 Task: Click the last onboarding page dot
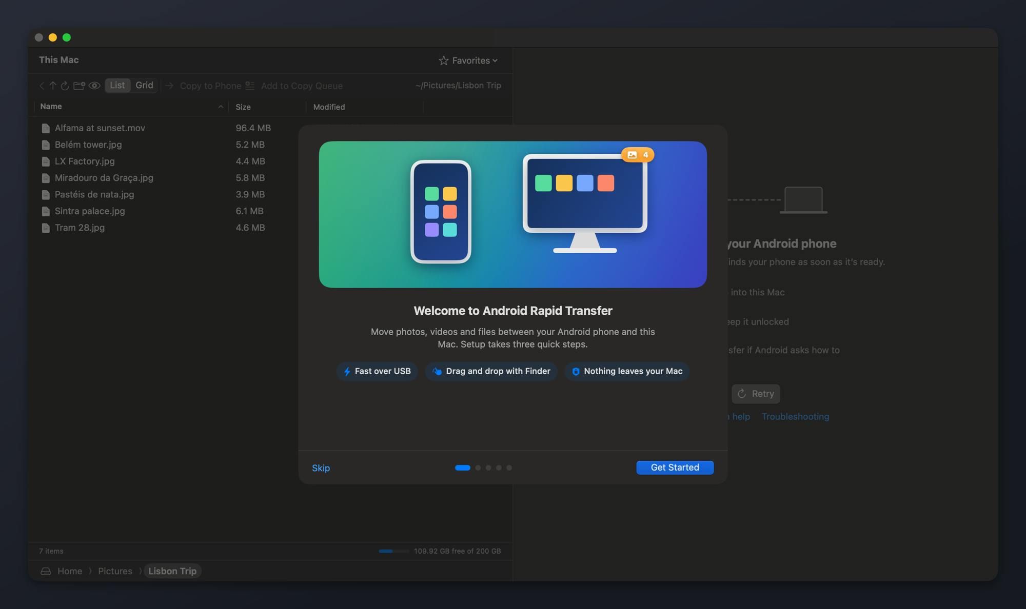(509, 468)
